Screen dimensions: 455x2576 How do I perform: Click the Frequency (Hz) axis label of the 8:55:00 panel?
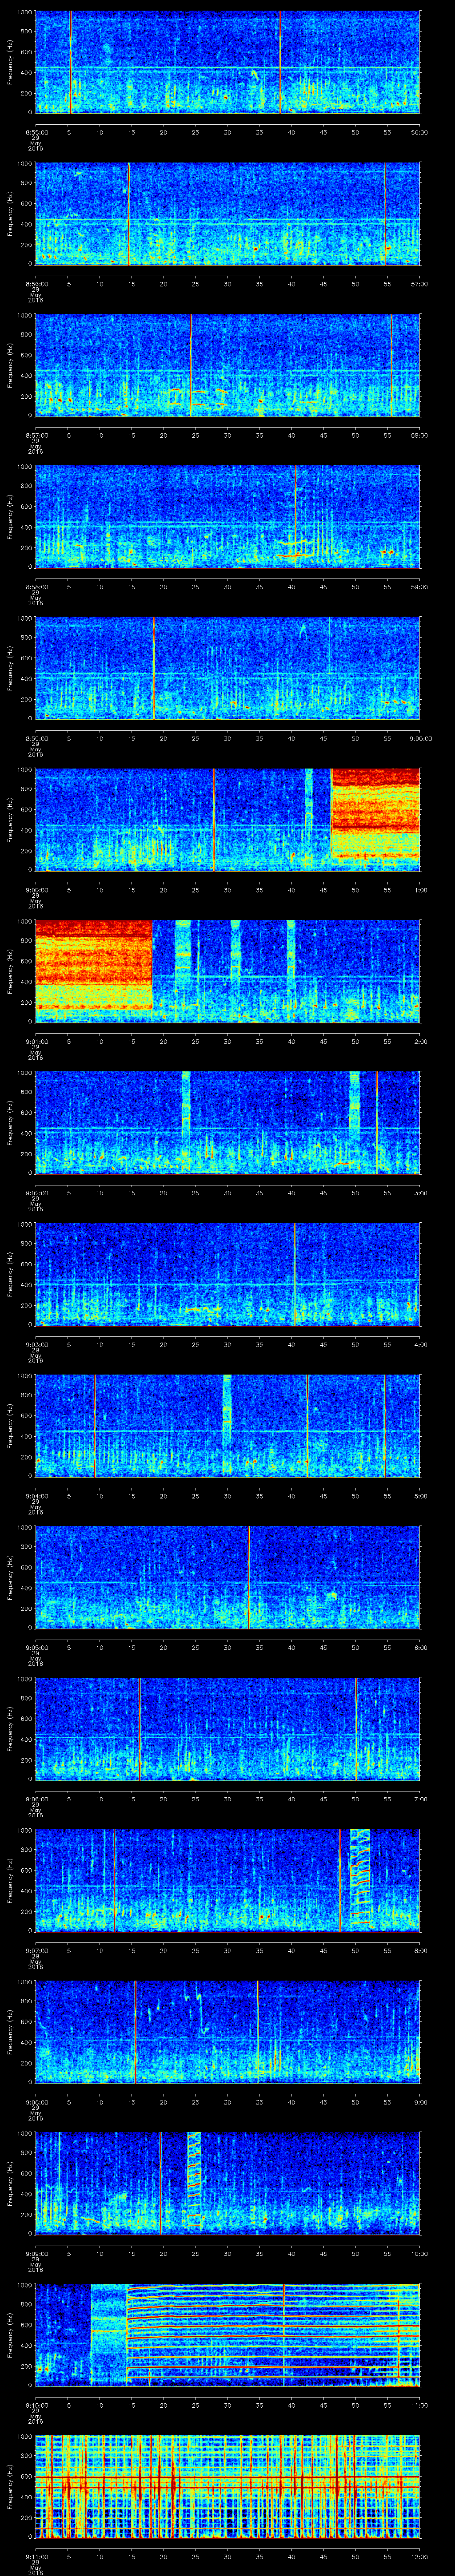point(10,62)
